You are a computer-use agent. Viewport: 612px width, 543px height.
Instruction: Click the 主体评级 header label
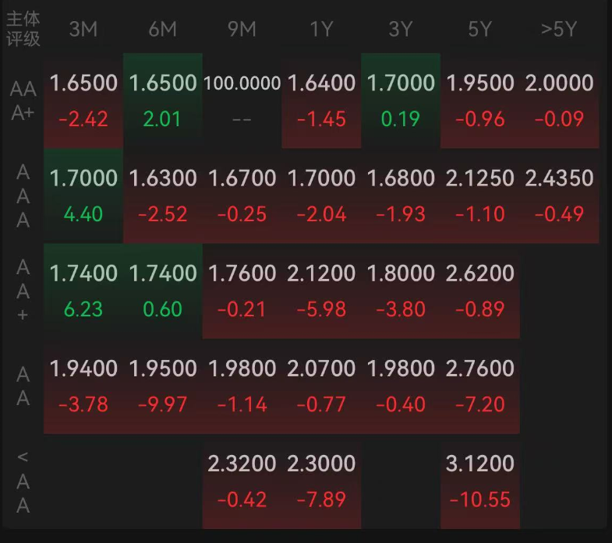pyautogui.click(x=23, y=28)
